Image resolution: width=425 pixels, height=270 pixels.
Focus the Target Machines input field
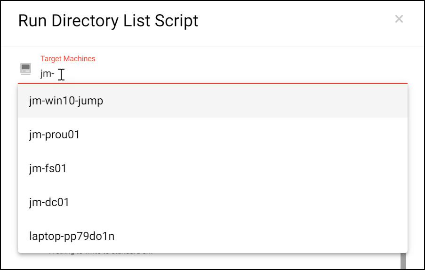pyautogui.click(x=224, y=73)
